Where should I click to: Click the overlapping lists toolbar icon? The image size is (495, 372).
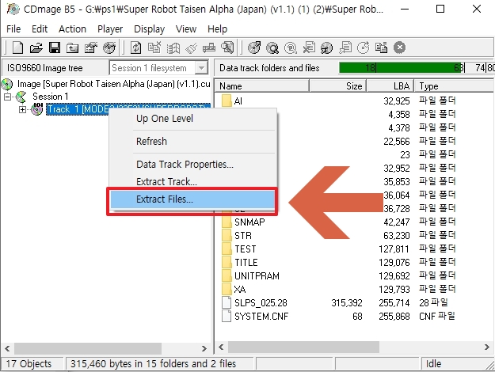(x=382, y=48)
